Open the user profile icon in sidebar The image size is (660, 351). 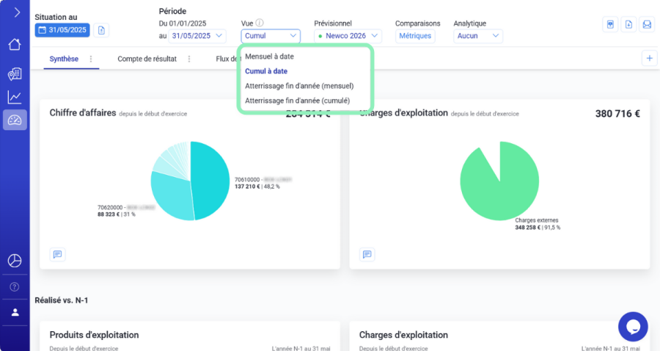tap(15, 312)
